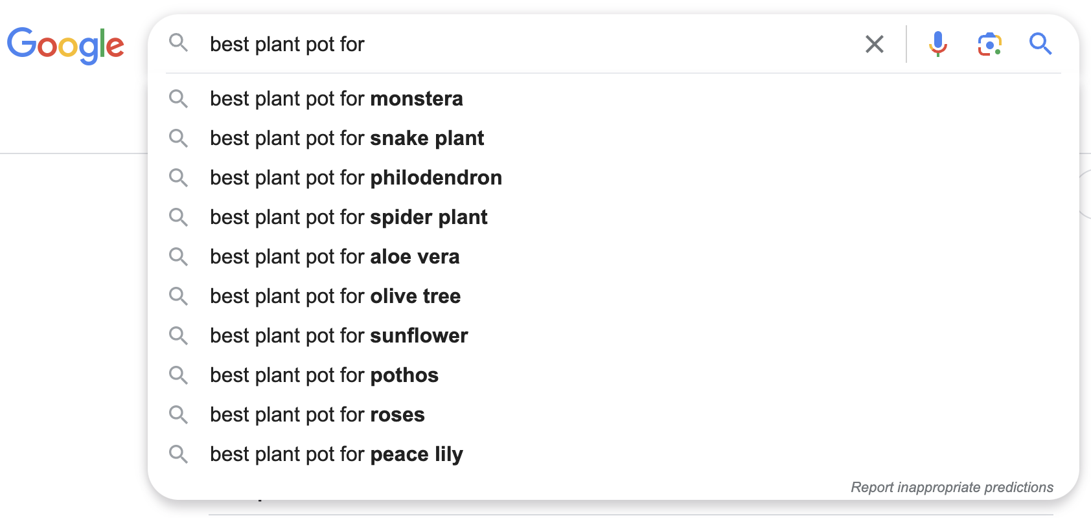1091x518 pixels.
Task: Click into the search text field
Action: click(x=518, y=44)
